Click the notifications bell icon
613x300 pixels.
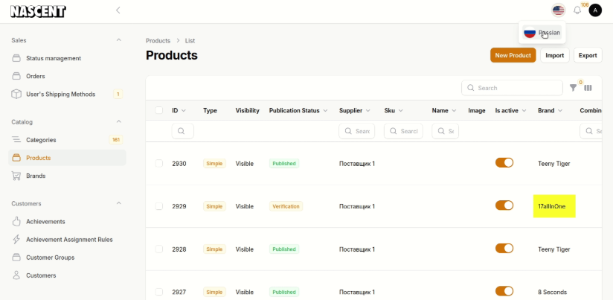pyautogui.click(x=577, y=10)
